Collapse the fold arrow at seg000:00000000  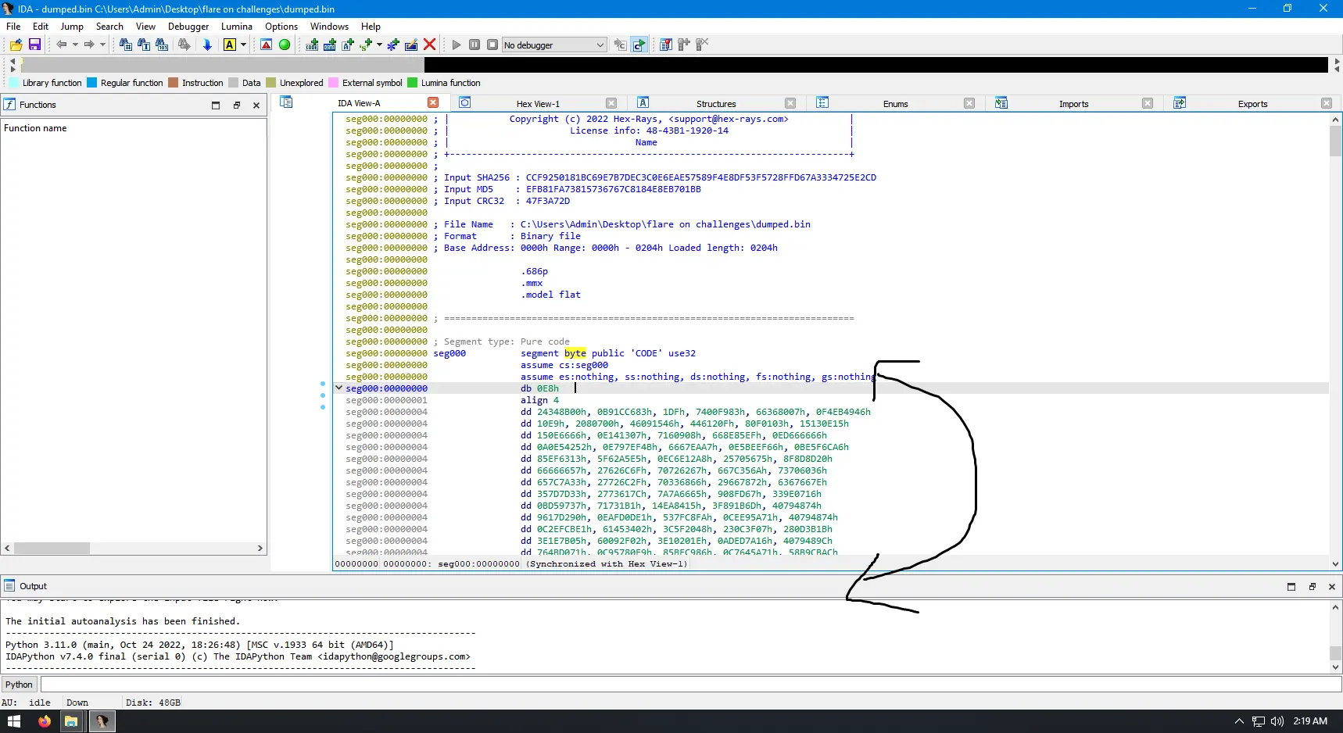[338, 388]
